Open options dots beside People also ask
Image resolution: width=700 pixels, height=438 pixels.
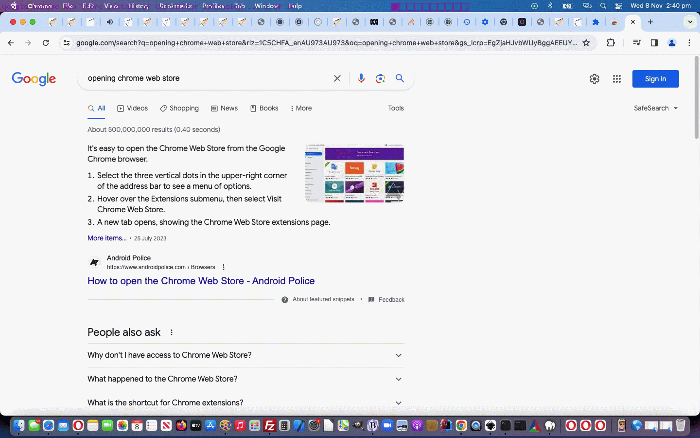172,332
